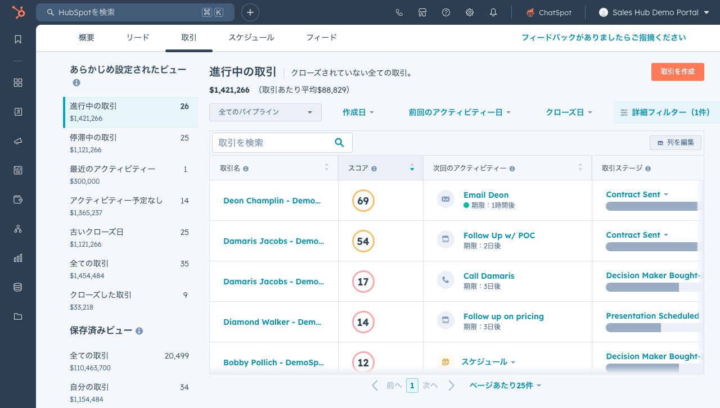Open bookmarks icon in left sidebar
720x408 pixels.
click(x=18, y=39)
